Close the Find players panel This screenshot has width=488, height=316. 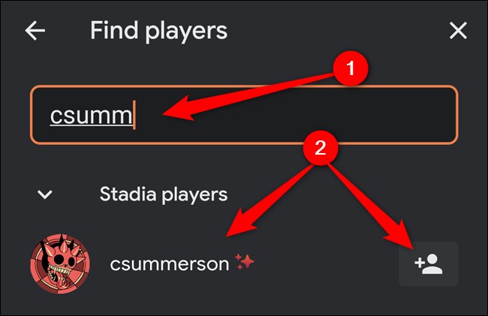pos(457,31)
